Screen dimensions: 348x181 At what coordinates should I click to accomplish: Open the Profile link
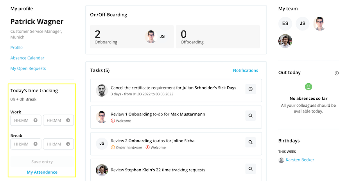pos(16,48)
